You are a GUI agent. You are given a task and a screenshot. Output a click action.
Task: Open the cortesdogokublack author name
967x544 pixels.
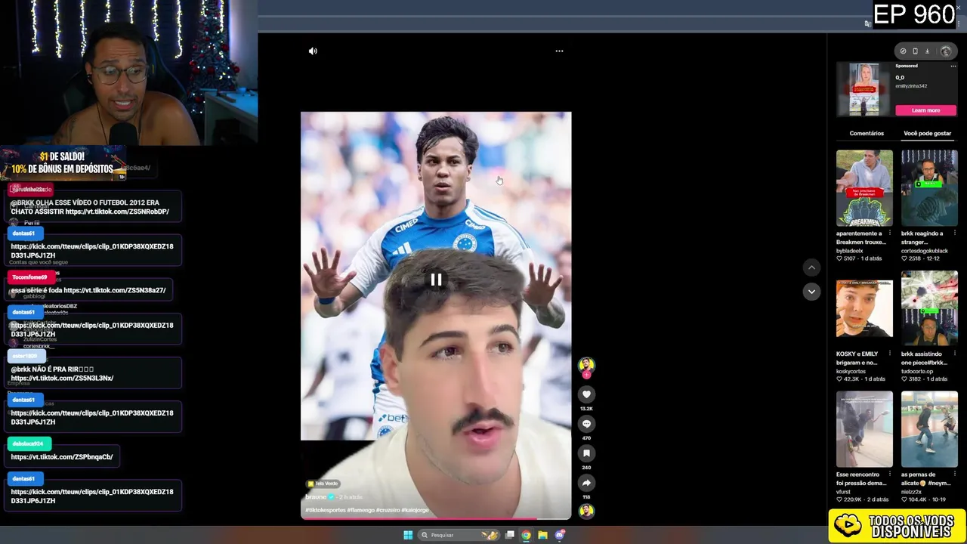(924, 251)
